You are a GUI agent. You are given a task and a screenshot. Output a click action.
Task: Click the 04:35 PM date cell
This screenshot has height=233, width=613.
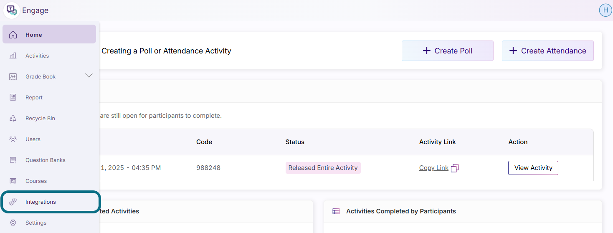click(x=131, y=168)
